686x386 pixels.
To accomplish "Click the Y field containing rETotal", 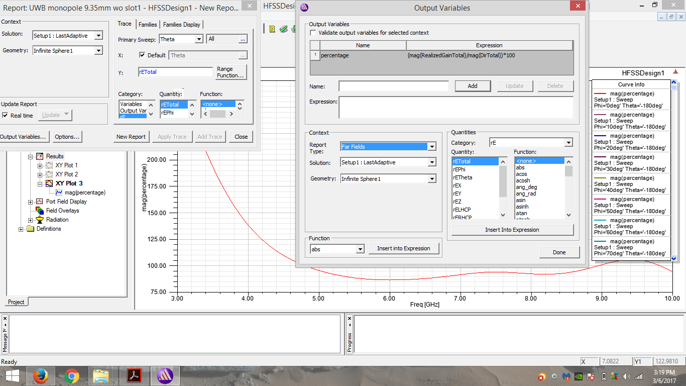I will click(x=175, y=72).
